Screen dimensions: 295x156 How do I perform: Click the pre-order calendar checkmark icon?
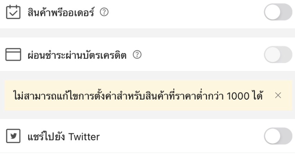tap(13, 12)
